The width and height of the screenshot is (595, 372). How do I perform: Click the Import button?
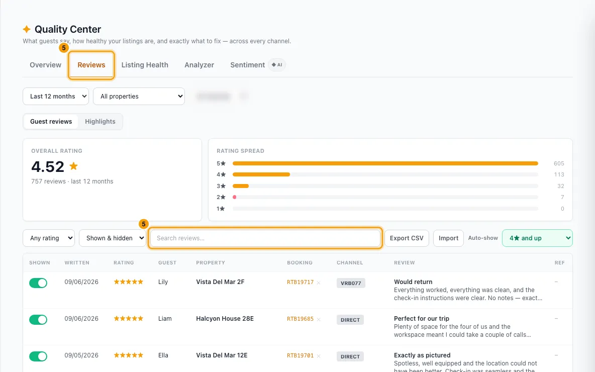(449, 238)
